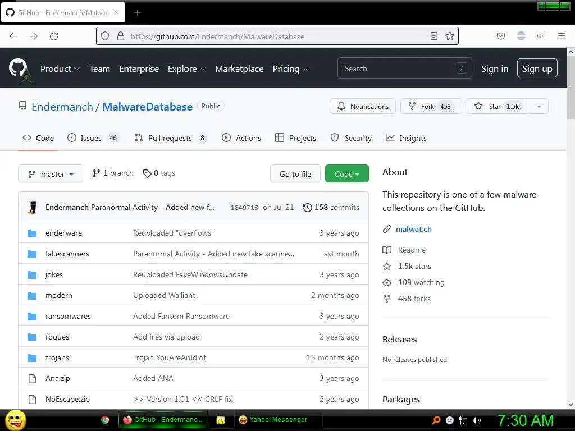This screenshot has width=575, height=431.
Task: Click the Sign up button
Action: click(x=537, y=68)
